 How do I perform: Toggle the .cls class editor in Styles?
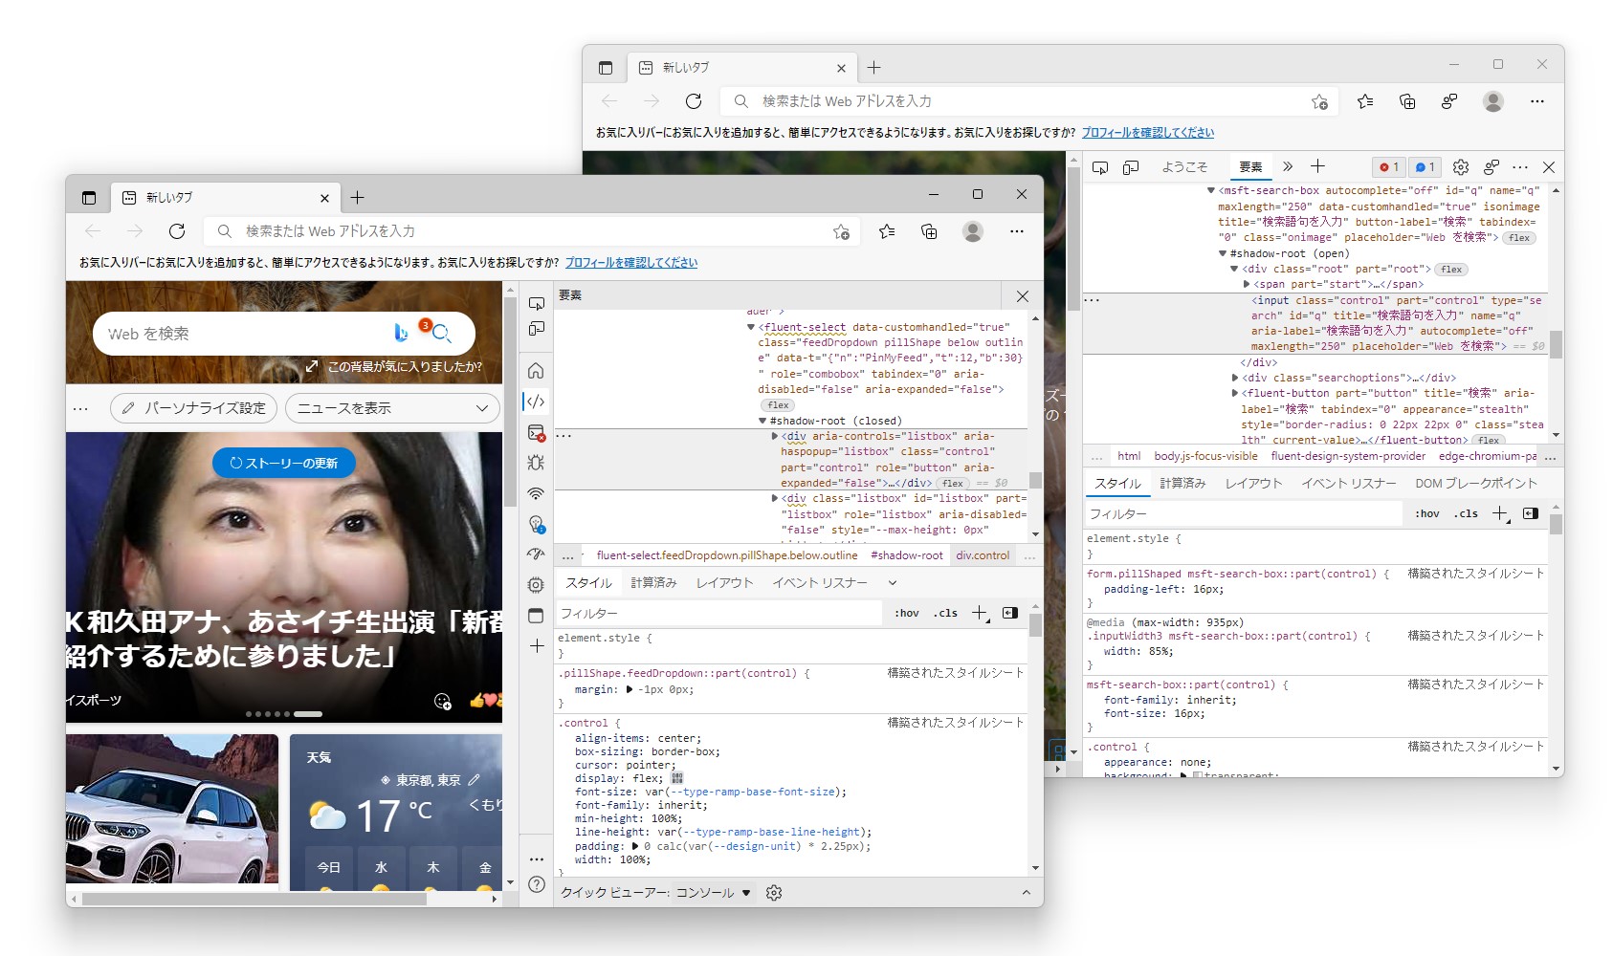point(944,613)
